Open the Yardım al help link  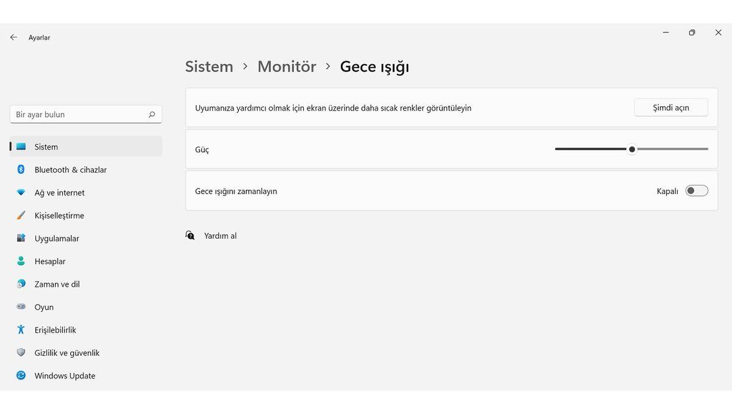[x=220, y=236]
